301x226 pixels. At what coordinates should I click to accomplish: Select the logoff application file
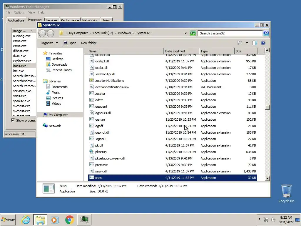click(172, 126)
